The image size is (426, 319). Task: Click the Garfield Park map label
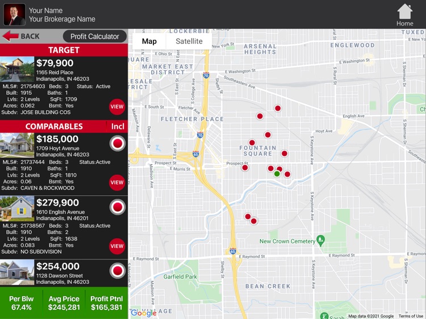coord(180,276)
